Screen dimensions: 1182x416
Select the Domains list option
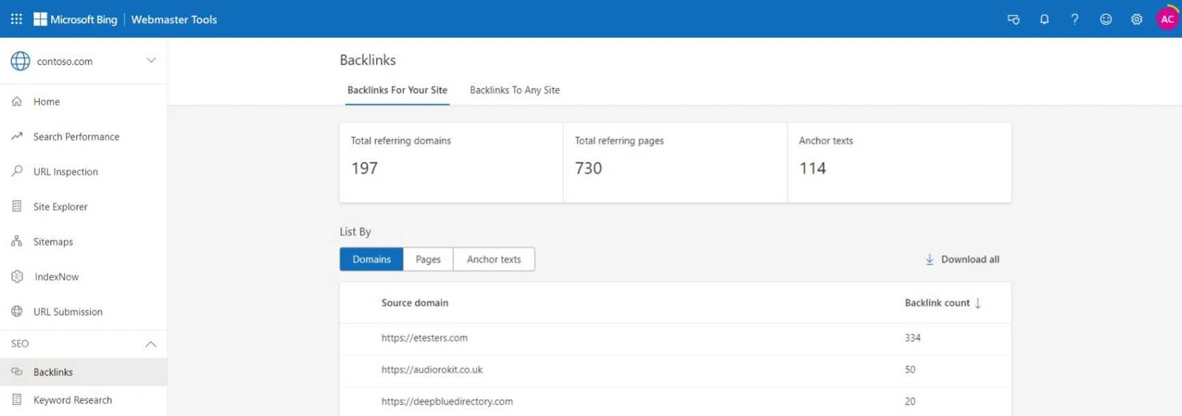pos(372,259)
